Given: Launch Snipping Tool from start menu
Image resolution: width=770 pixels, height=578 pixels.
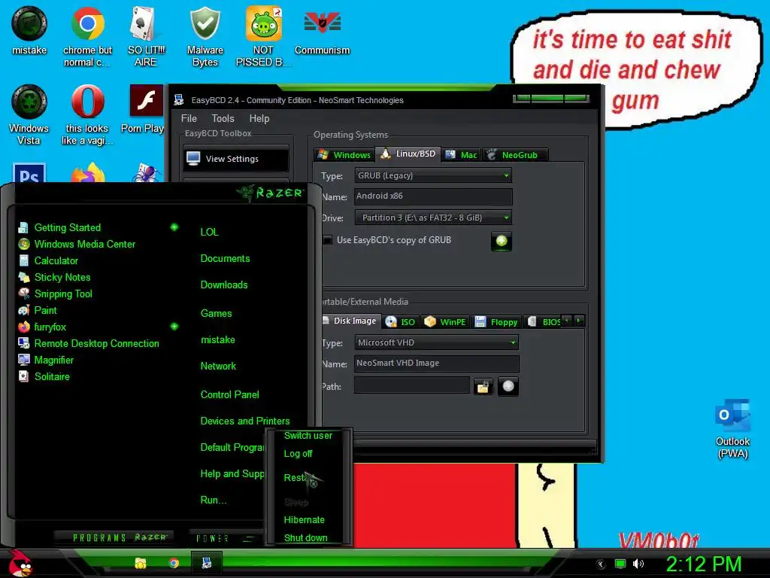Looking at the screenshot, I should [x=63, y=294].
